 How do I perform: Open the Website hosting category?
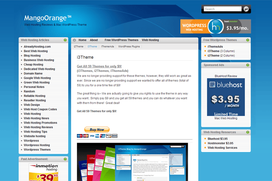point(35,136)
